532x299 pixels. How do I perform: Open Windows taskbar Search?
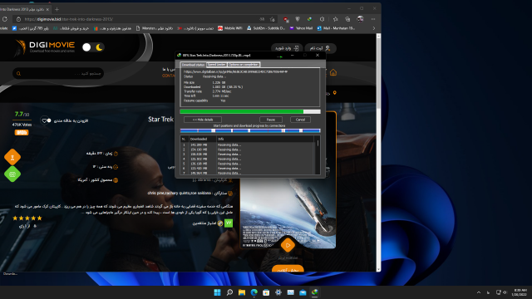229,292
